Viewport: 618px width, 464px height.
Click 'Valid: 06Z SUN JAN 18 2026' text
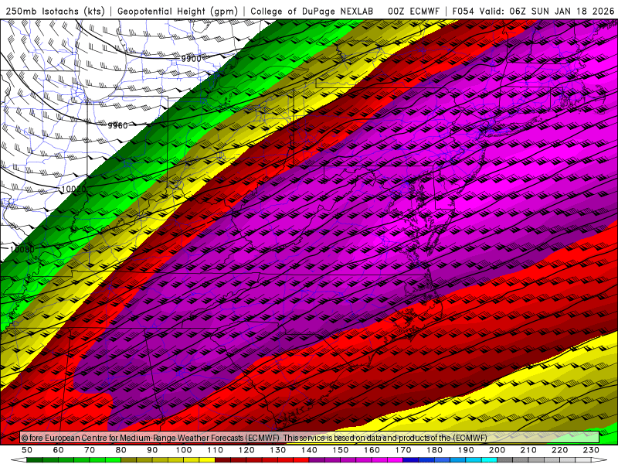pos(547,11)
